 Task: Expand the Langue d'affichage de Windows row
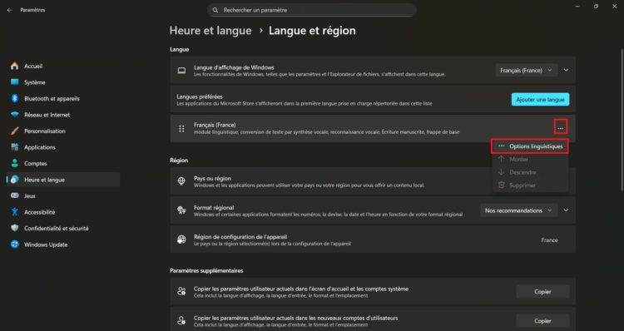pos(566,70)
